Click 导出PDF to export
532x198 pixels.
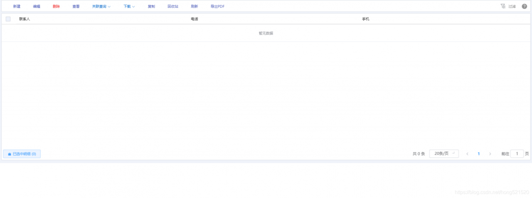tap(217, 7)
